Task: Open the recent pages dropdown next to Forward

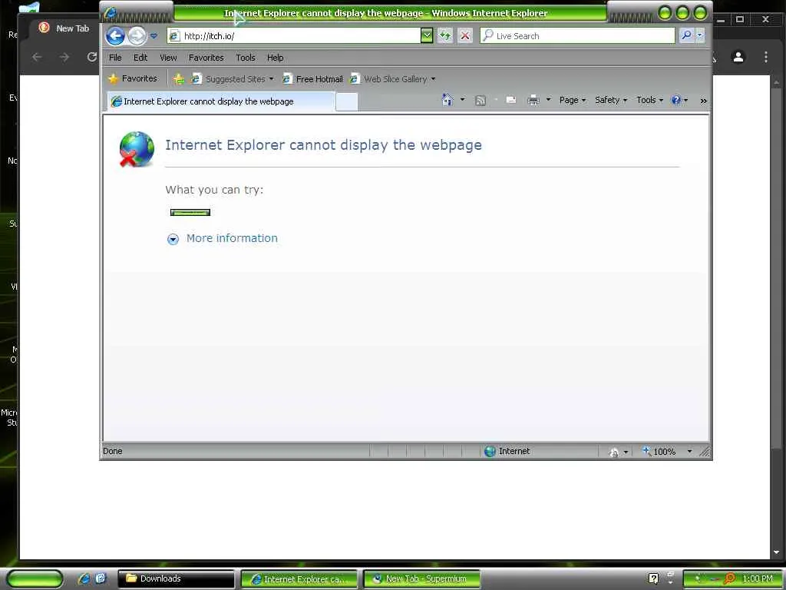Action: (154, 36)
